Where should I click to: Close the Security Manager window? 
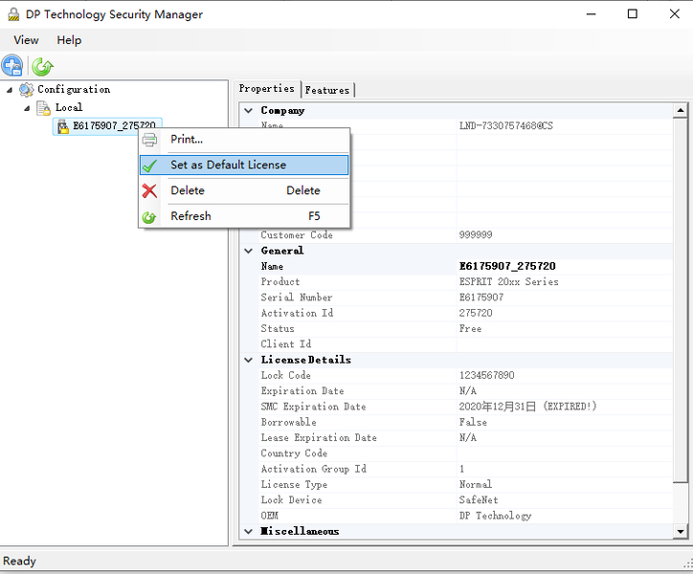(675, 14)
